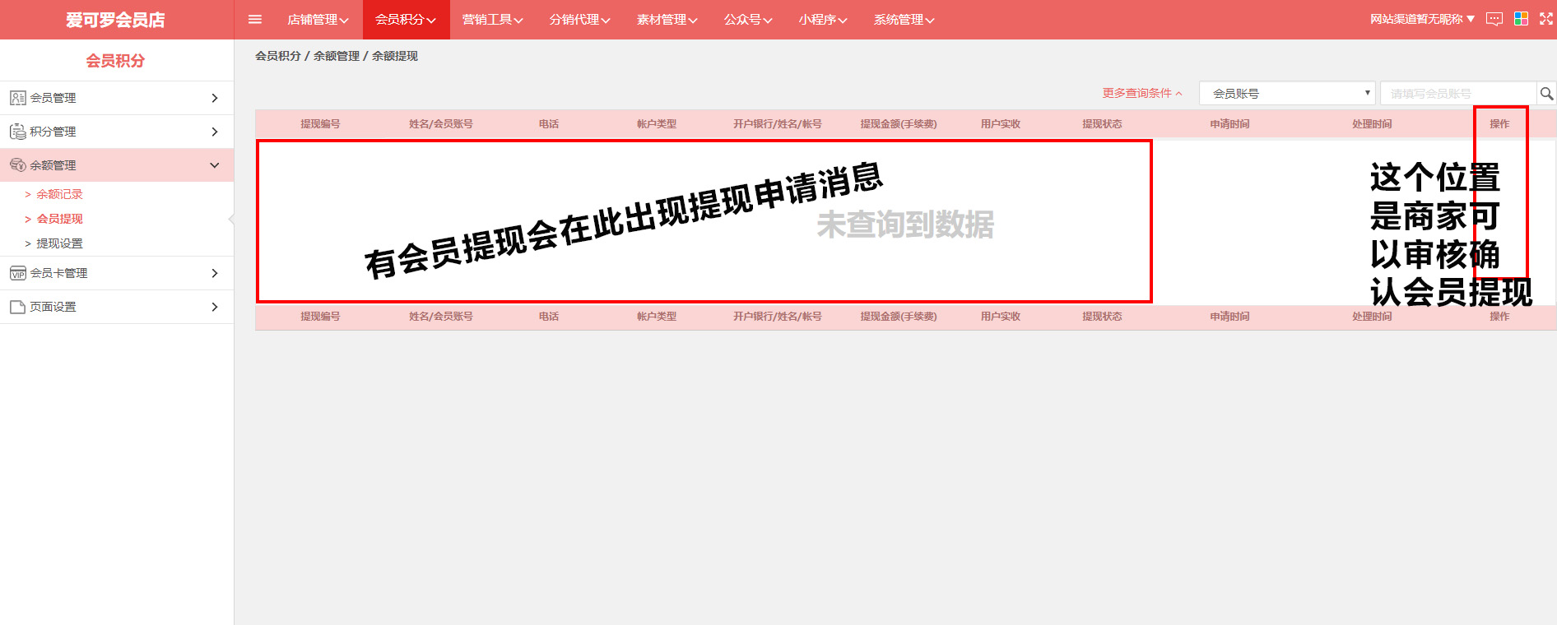Click the 会员卡管理 VIP card icon
Viewport: 1557px width, 625px height.
click(x=17, y=273)
